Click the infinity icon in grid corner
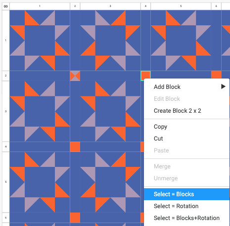 click(x=5, y=6)
